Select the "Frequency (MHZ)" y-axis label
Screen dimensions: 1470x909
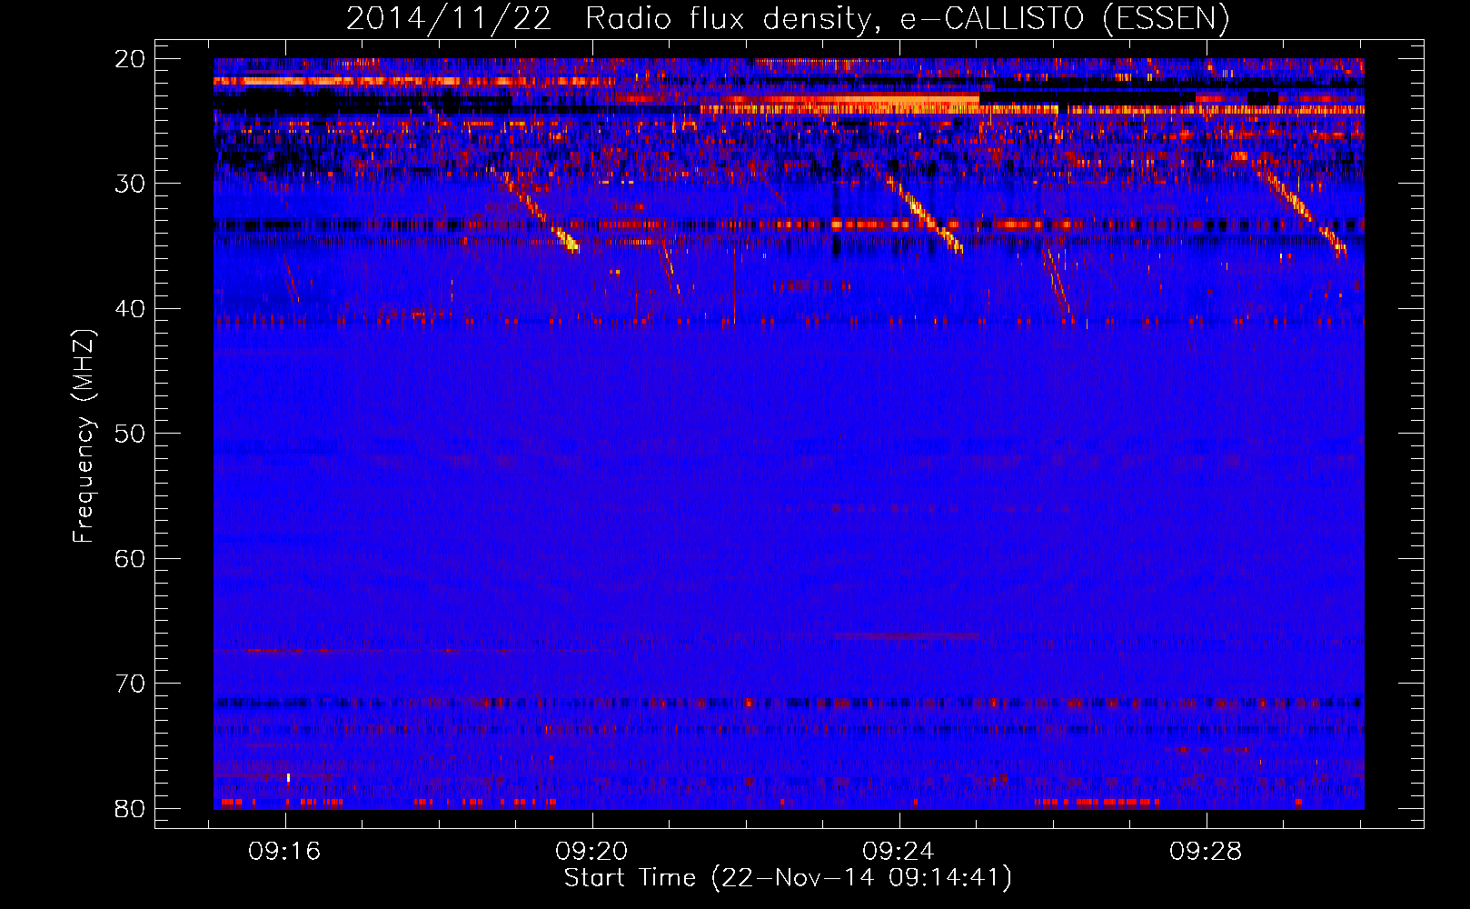coord(84,435)
